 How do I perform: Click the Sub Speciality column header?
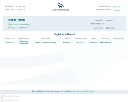pos(119,39)
